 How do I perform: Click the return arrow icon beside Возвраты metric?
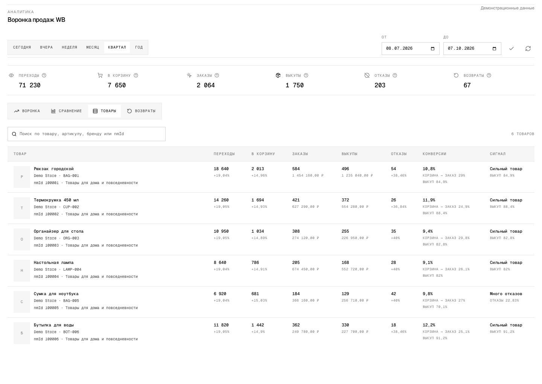tap(456, 75)
